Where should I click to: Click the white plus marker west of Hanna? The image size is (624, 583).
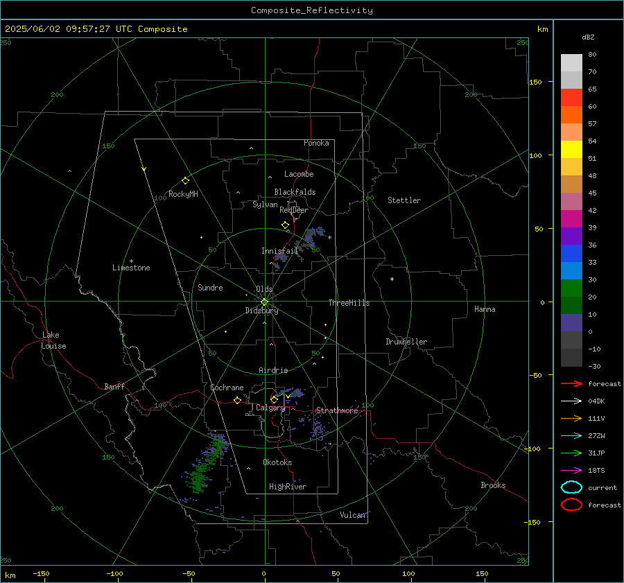pyautogui.click(x=392, y=279)
